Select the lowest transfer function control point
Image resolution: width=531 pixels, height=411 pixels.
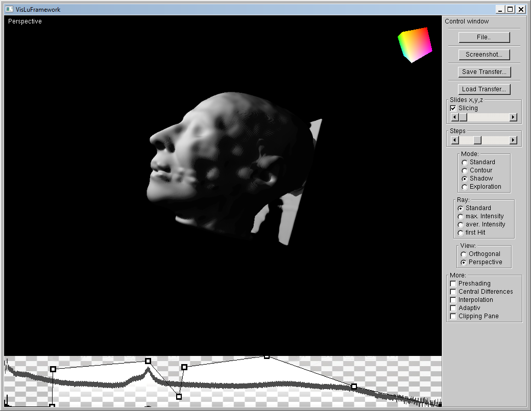tap(52, 406)
